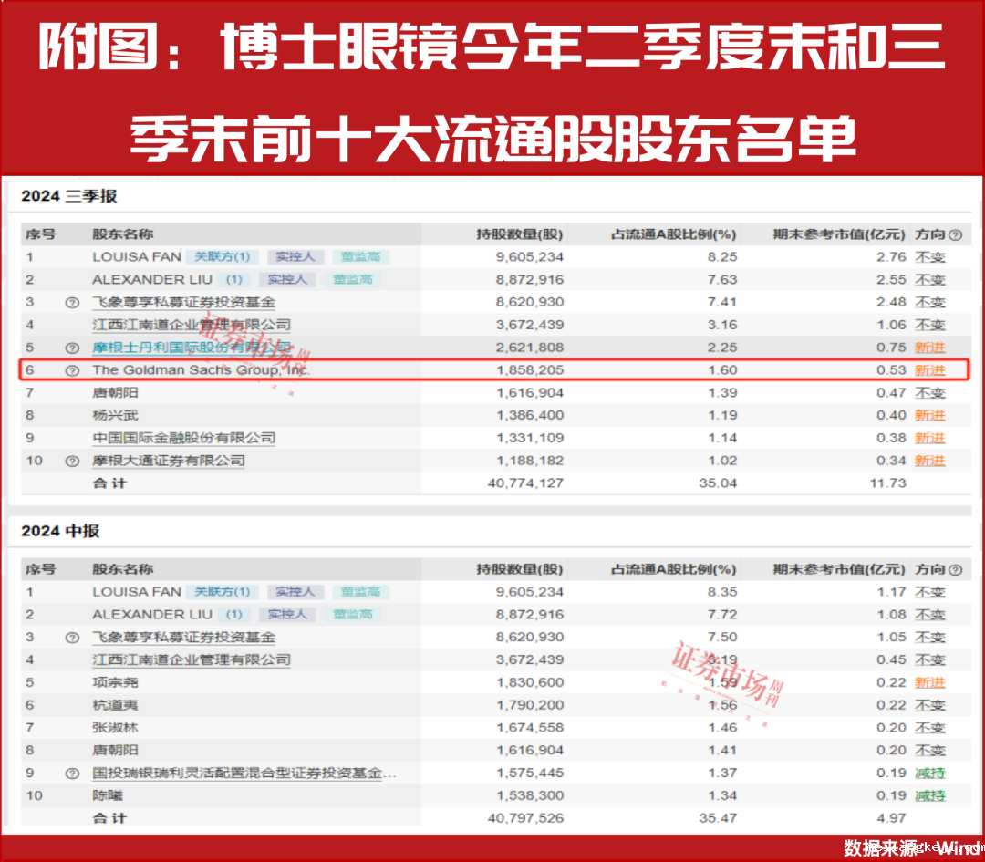The height and width of the screenshot is (862, 985).
Task: Click 实控人 tag for ALEXANDER LIU in 2024 中报
Action: (x=287, y=615)
